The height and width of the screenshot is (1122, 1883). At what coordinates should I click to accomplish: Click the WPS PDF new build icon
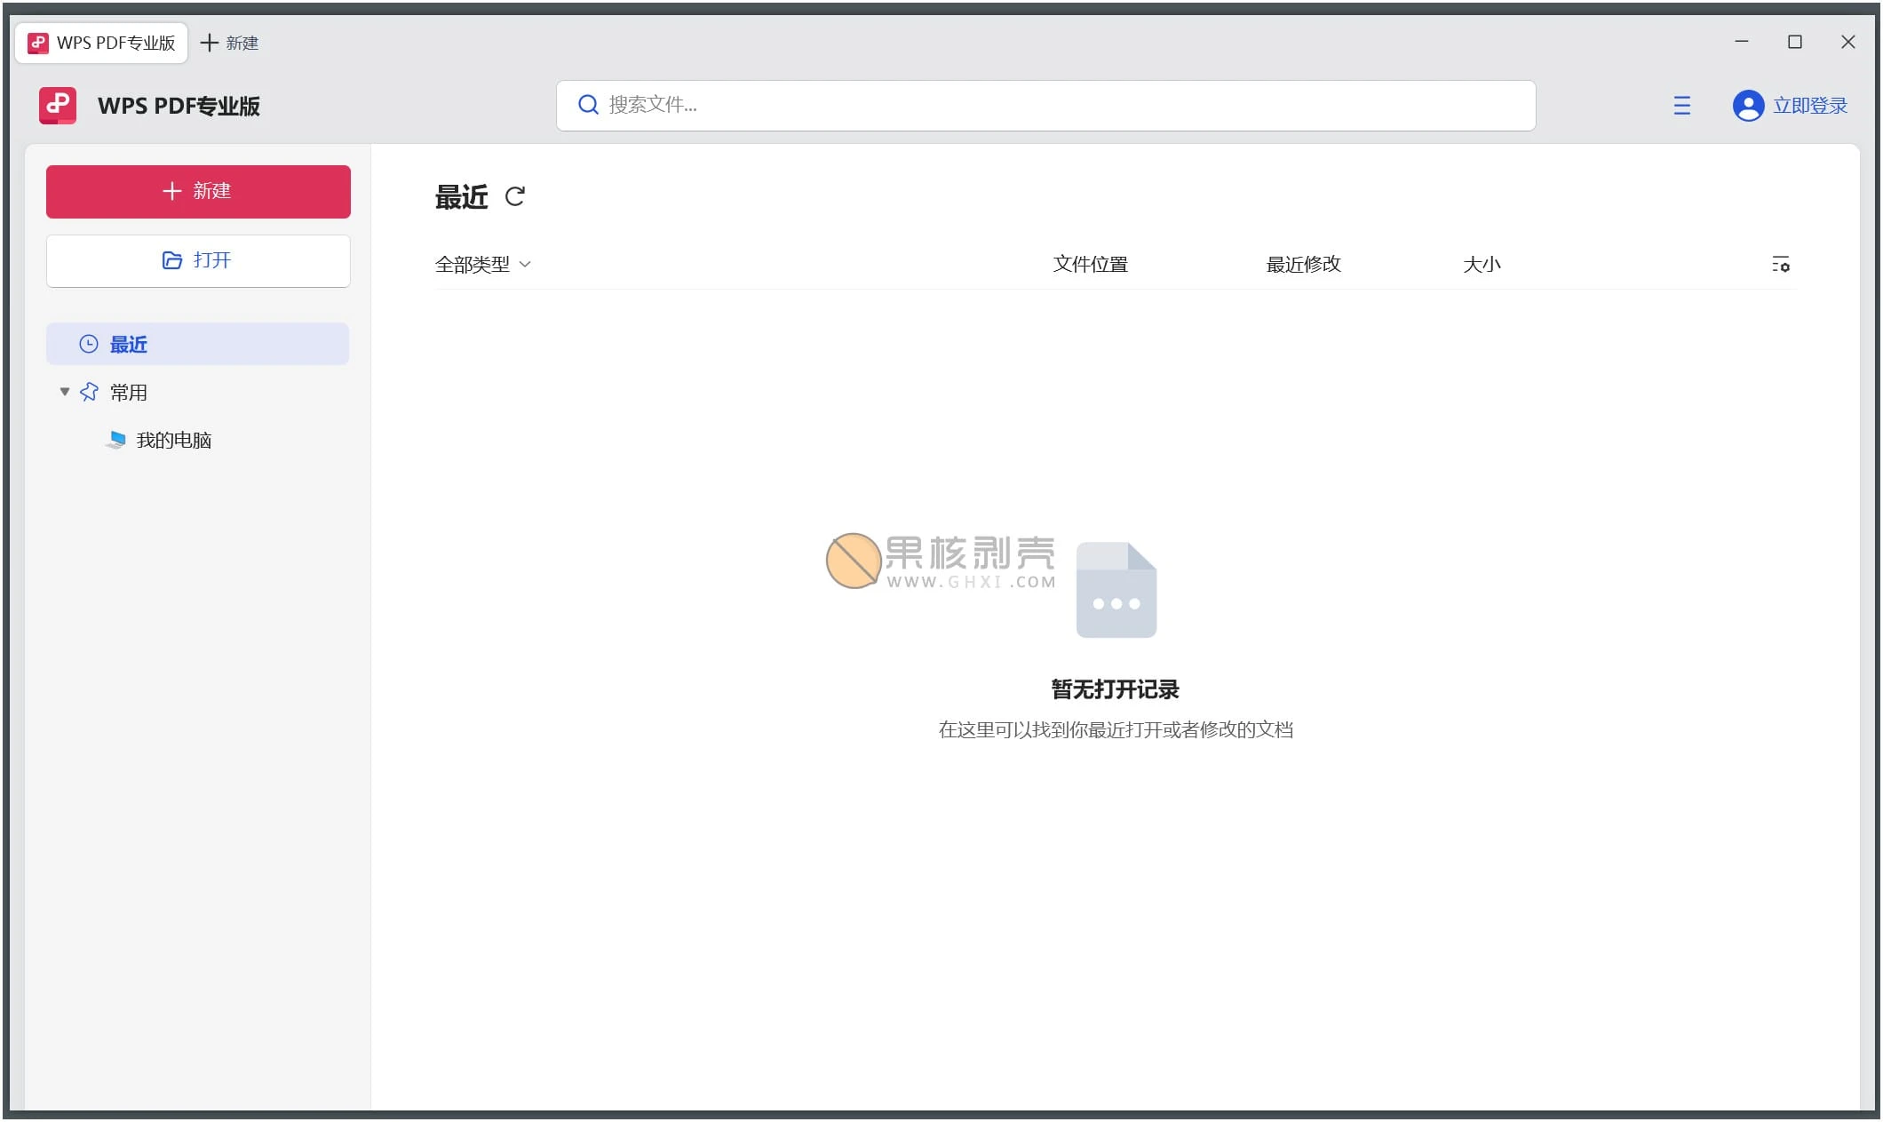point(198,190)
